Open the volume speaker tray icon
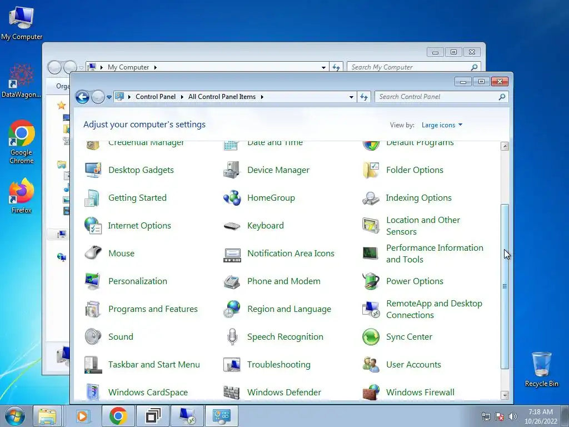569x427 pixels. 513,416
